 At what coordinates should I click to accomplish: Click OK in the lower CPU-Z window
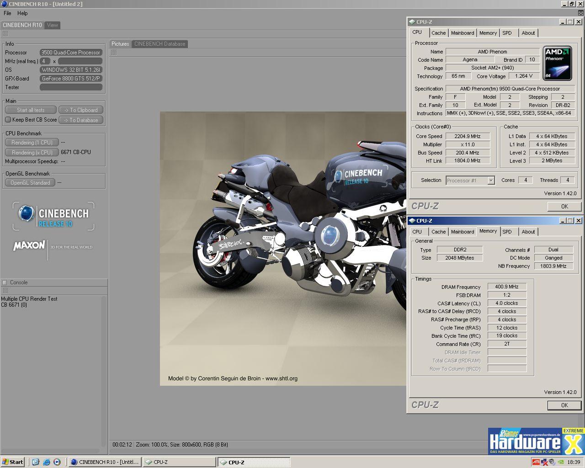(x=564, y=405)
